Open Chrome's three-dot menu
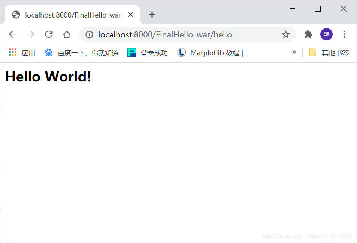The width and height of the screenshot is (357, 243). click(344, 34)
